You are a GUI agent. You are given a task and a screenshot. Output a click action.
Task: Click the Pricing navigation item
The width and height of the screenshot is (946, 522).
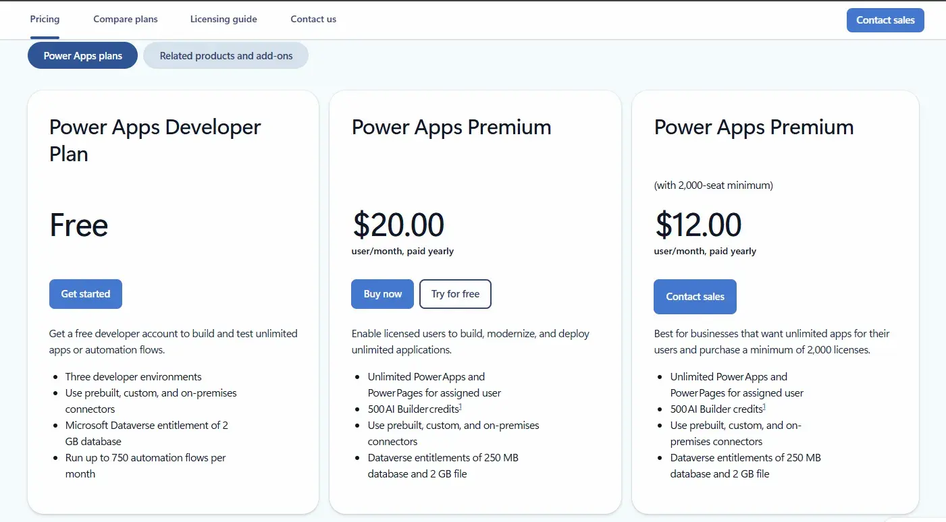coord(45,19)
